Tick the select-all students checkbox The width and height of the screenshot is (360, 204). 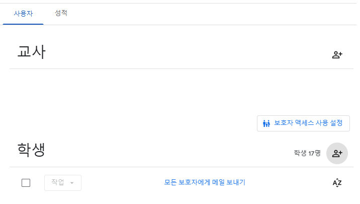(26, 183)
